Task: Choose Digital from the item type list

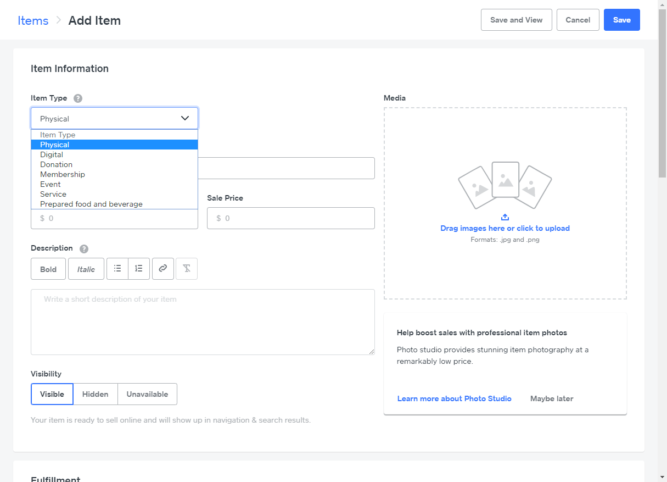Action: click(52, 154)
